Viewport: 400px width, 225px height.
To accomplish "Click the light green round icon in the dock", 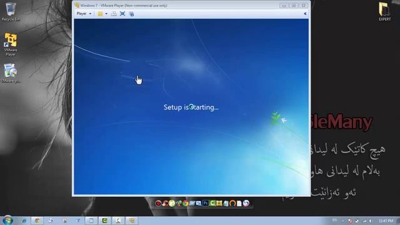I will coord(172,203).
